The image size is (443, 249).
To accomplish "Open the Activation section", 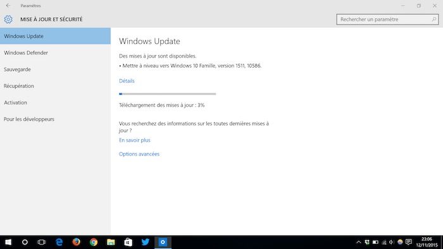I will (56, 102).
